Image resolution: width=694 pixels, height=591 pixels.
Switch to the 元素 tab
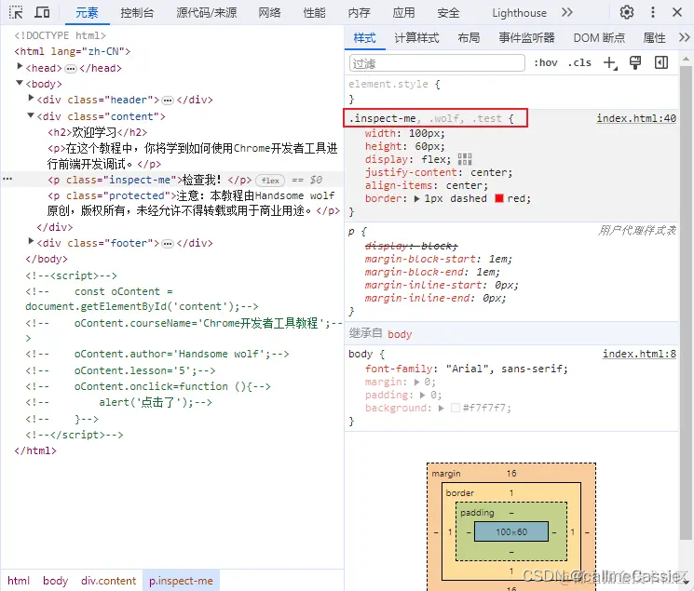pyautogui.click(x=87, y=13)
